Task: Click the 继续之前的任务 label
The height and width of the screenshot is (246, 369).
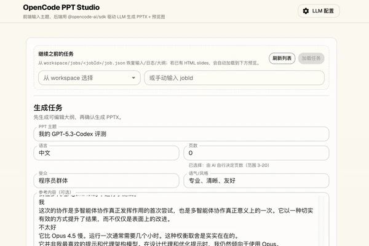Action: click(x=56, y=54)
